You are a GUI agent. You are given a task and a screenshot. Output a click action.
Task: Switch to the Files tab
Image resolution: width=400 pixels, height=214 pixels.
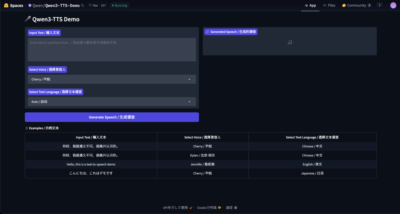tap(329, 5)
